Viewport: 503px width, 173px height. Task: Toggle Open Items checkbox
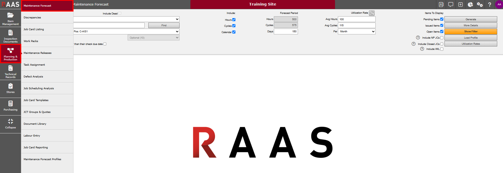tap(442, 32)
